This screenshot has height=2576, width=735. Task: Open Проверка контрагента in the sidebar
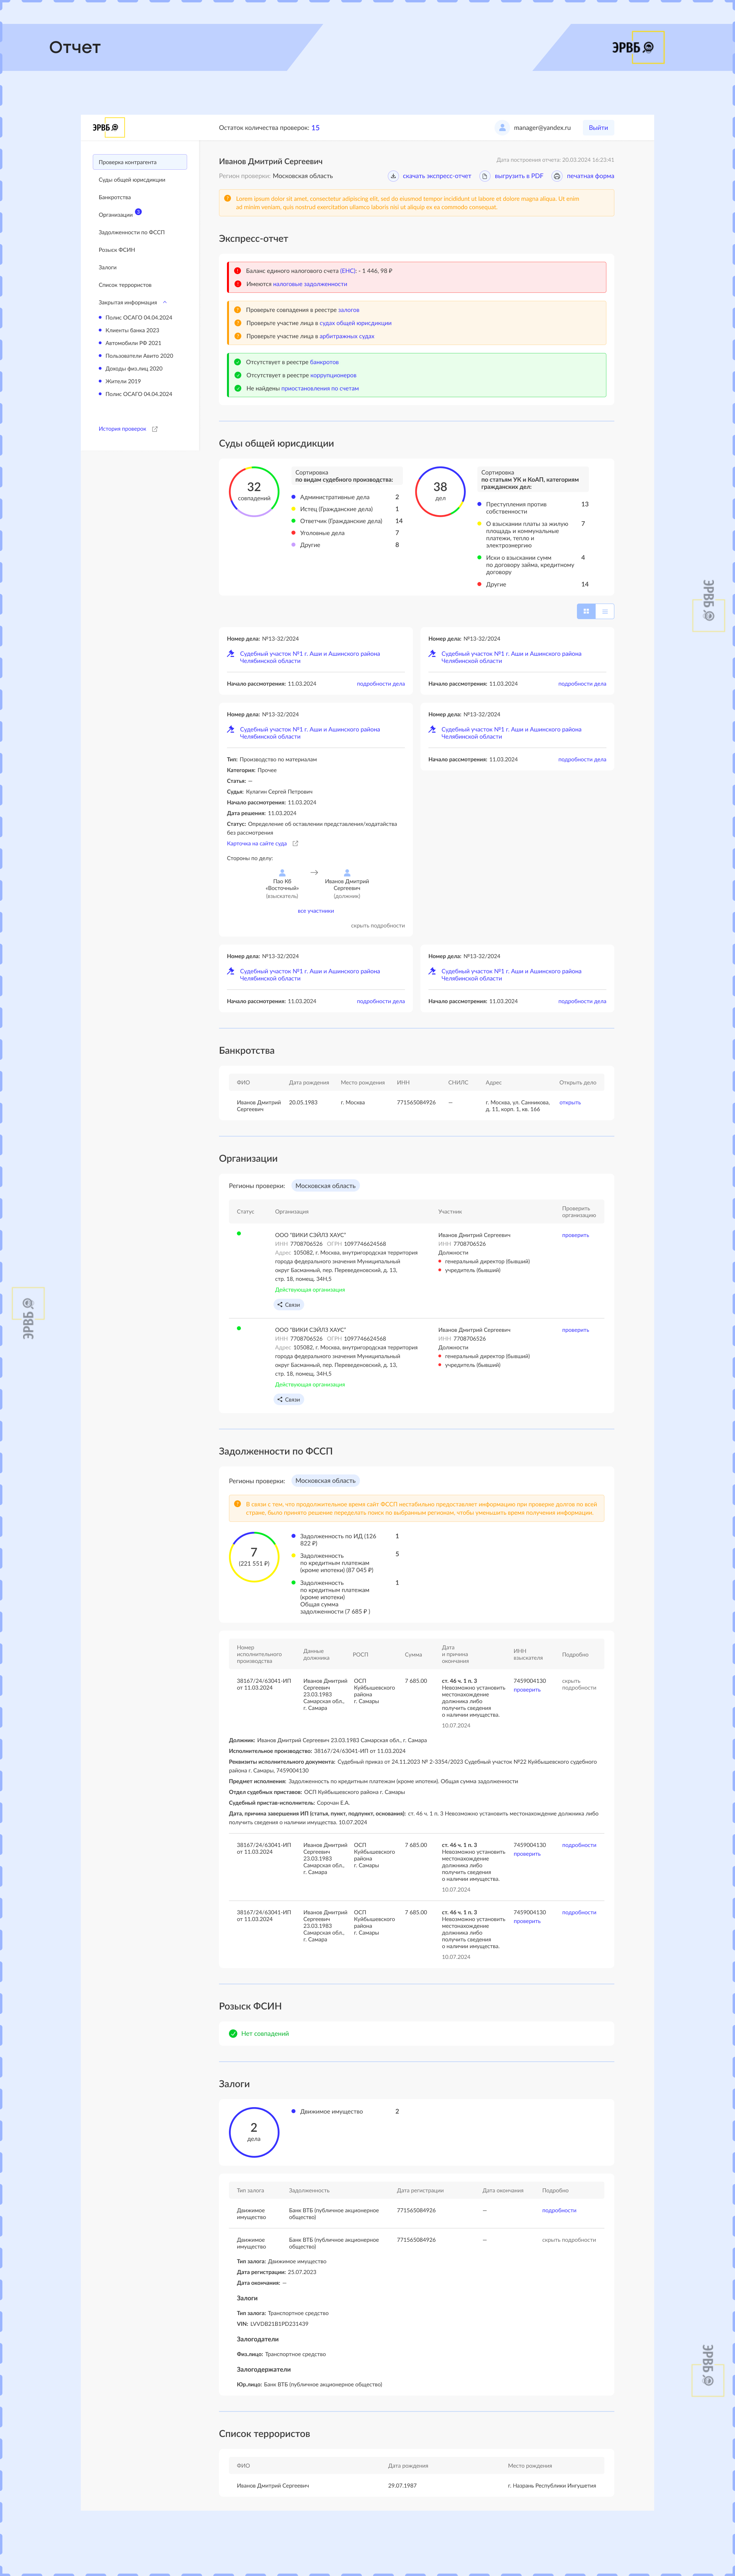[x=140, y=162]
